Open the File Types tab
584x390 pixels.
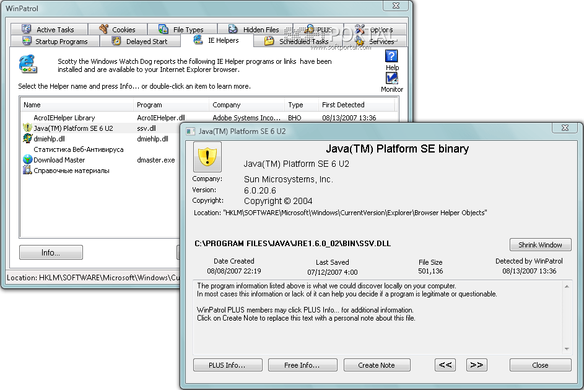click(183, 29)
